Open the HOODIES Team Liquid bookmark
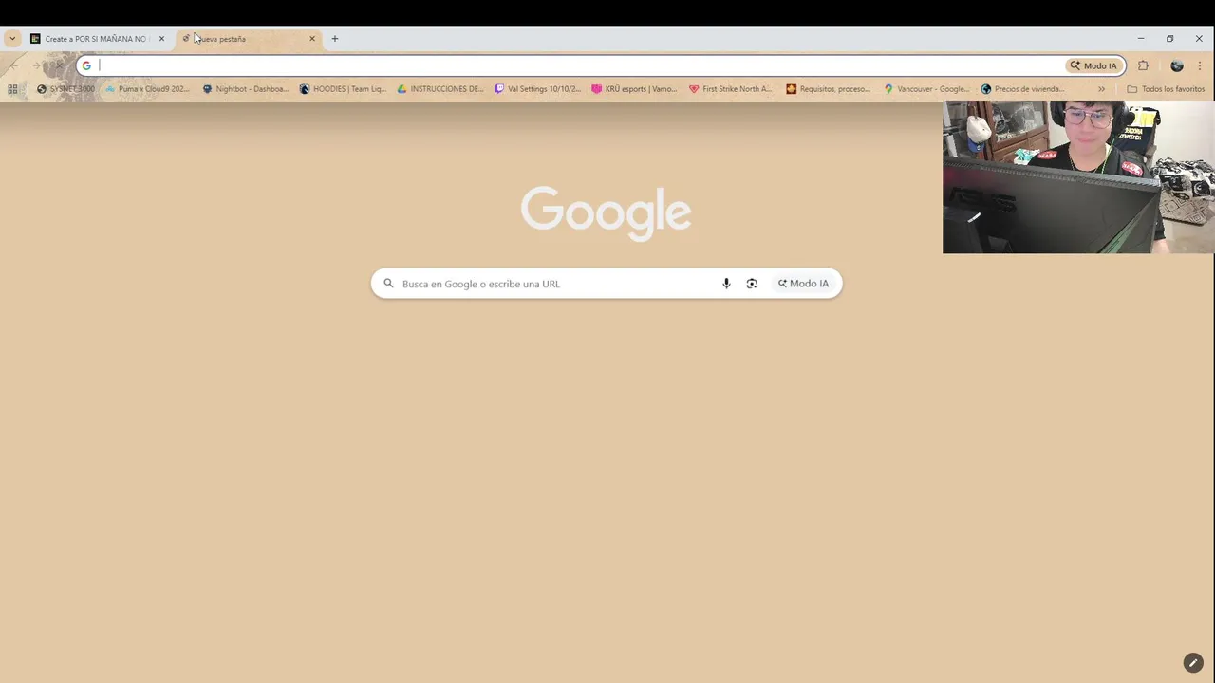 point(343,89)
